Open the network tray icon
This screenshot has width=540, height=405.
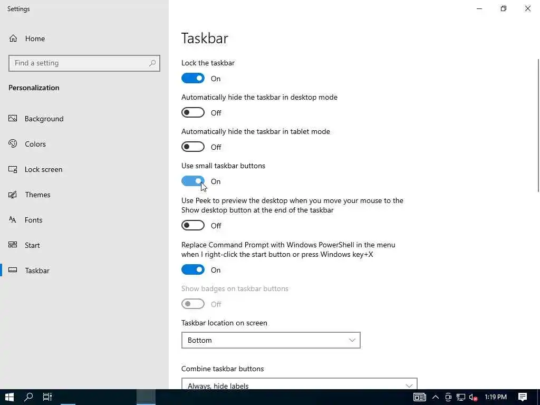[461, 397]
